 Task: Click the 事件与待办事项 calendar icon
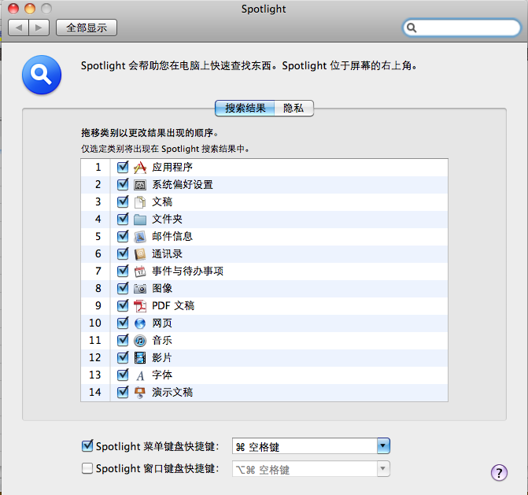pos(140,272)
